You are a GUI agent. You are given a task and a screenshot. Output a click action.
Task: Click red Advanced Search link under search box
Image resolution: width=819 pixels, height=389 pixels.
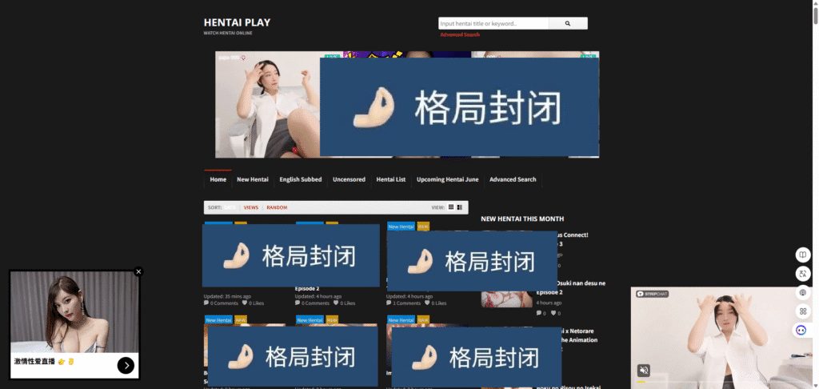[460, 34]
